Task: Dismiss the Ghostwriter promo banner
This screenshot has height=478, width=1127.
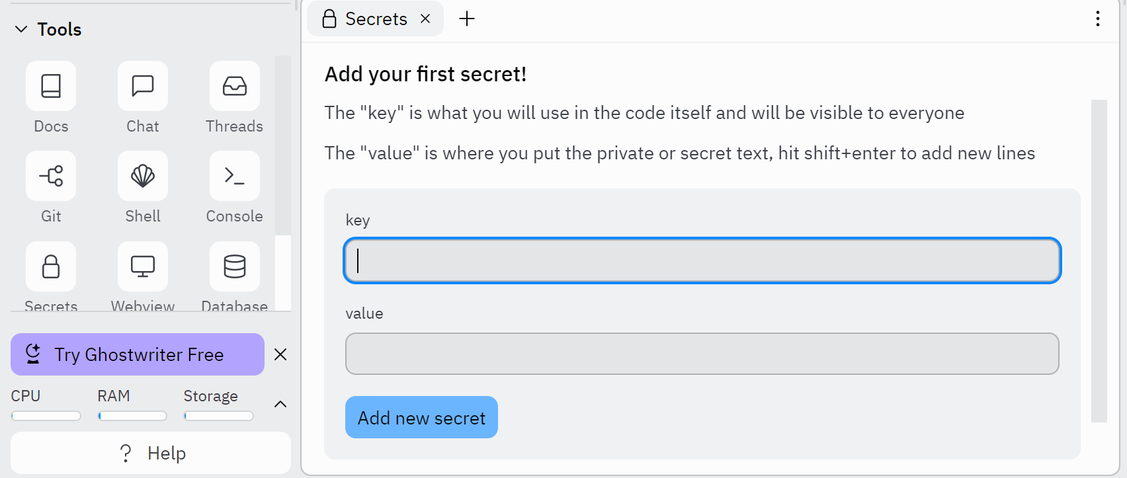Action: [x=280, y=354]
